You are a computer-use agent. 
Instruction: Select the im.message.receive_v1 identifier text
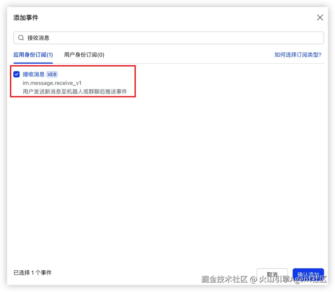tap(52, 83)
